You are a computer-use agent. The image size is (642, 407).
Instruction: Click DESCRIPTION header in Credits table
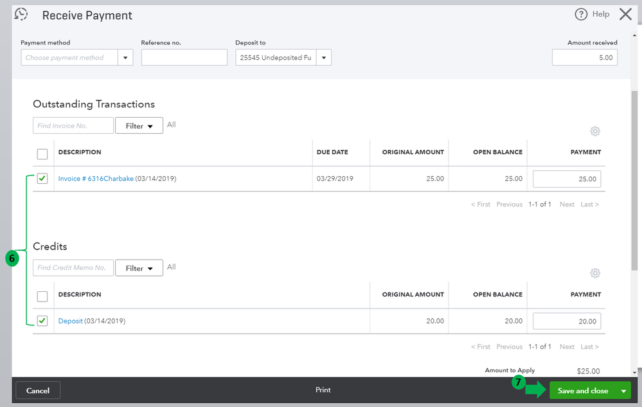pyautogui.click(x=80, y=294)
